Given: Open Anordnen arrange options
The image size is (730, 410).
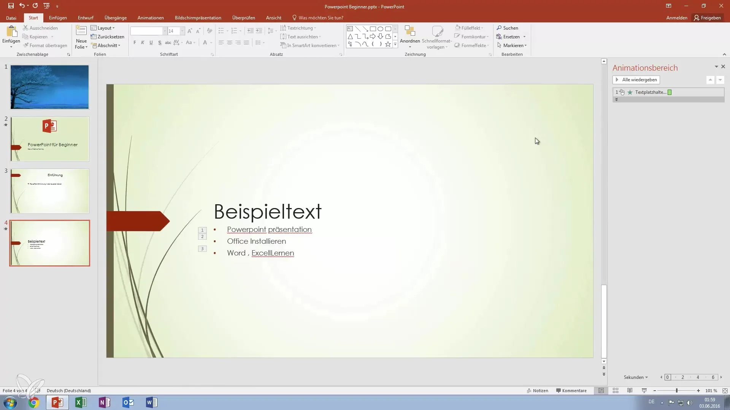Looking at the screenshot, I should click(410, 37).
